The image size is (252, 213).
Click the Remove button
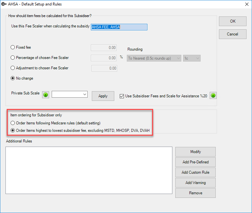(x=196, y=193)
